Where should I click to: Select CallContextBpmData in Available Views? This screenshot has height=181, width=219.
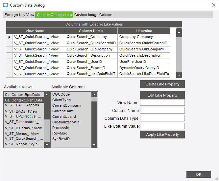click(24, 95)
